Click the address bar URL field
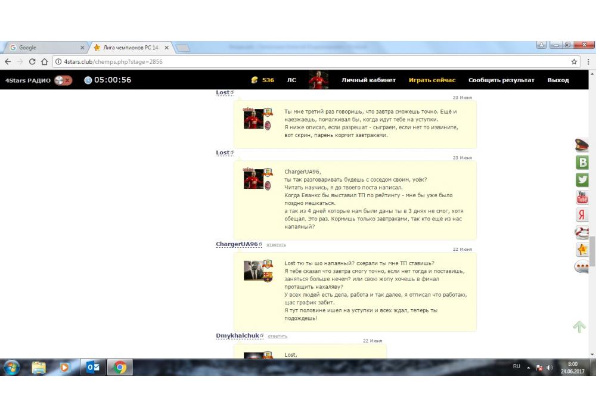596x417 pixels. point(298,61)
